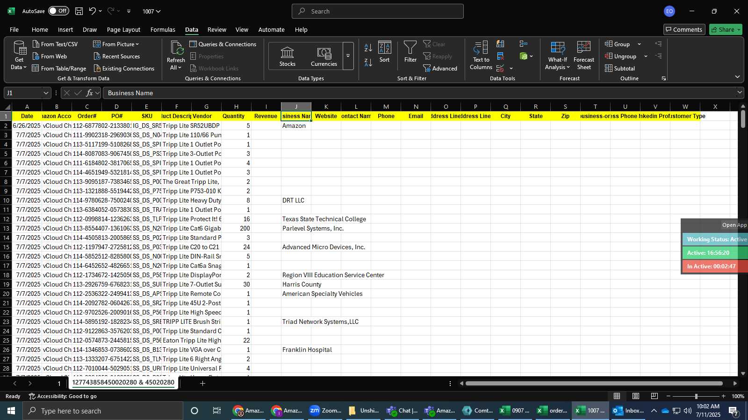Expand From Picture dropdown
Image resolution: width=748 pixels, height=420 pixels.
coord(137,44)
